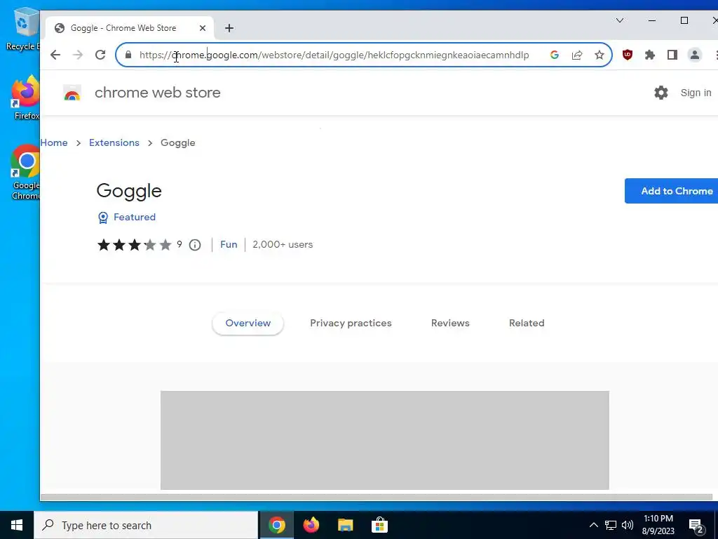Bookmark this page with the star icon

pyautogui.click(x=600, y=55)
